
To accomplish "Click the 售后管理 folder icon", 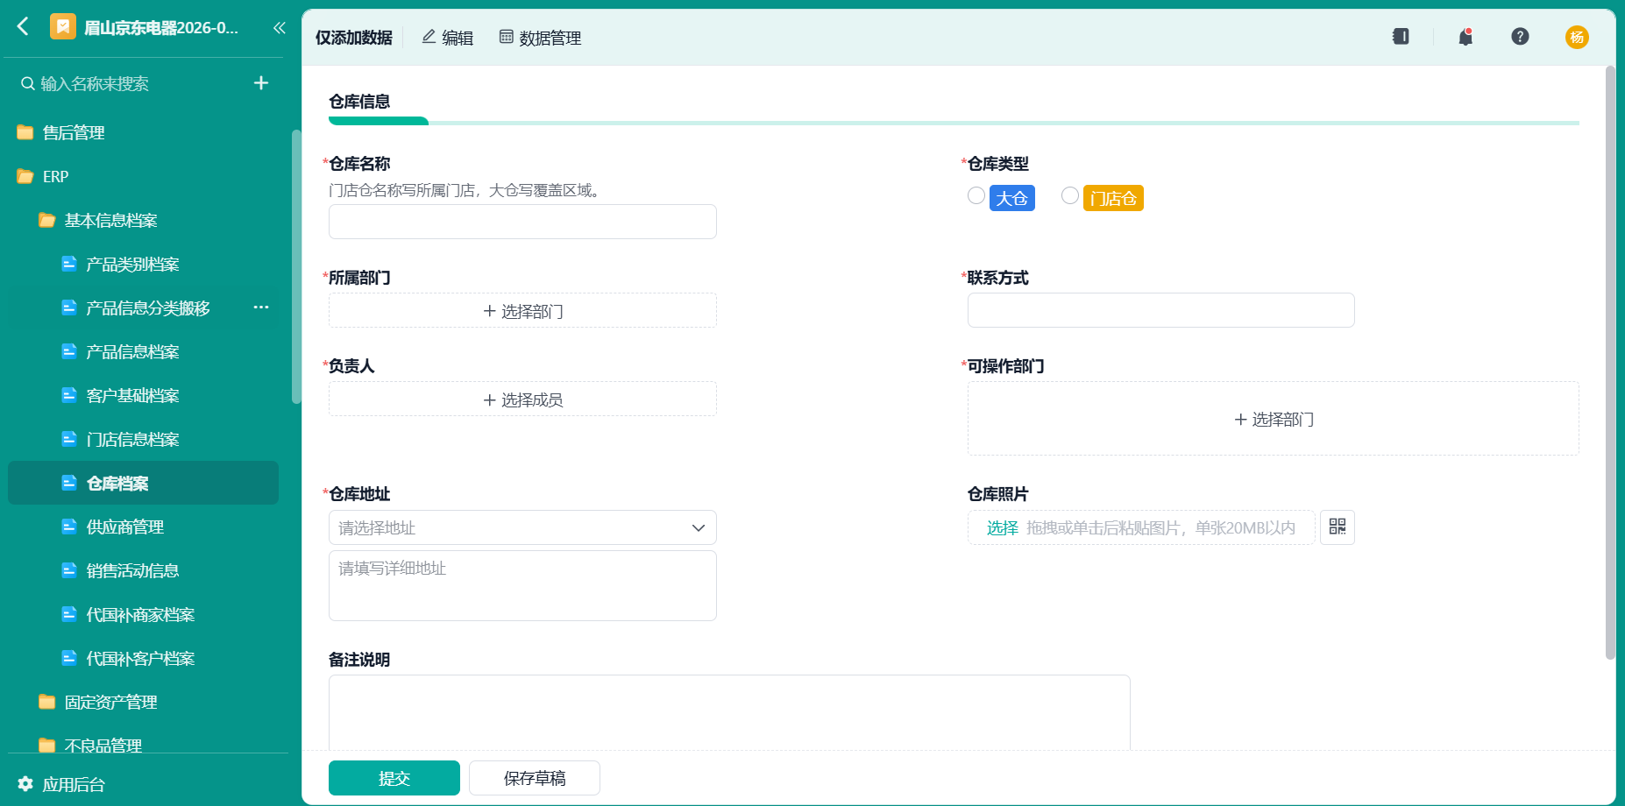I will point(25,132).
